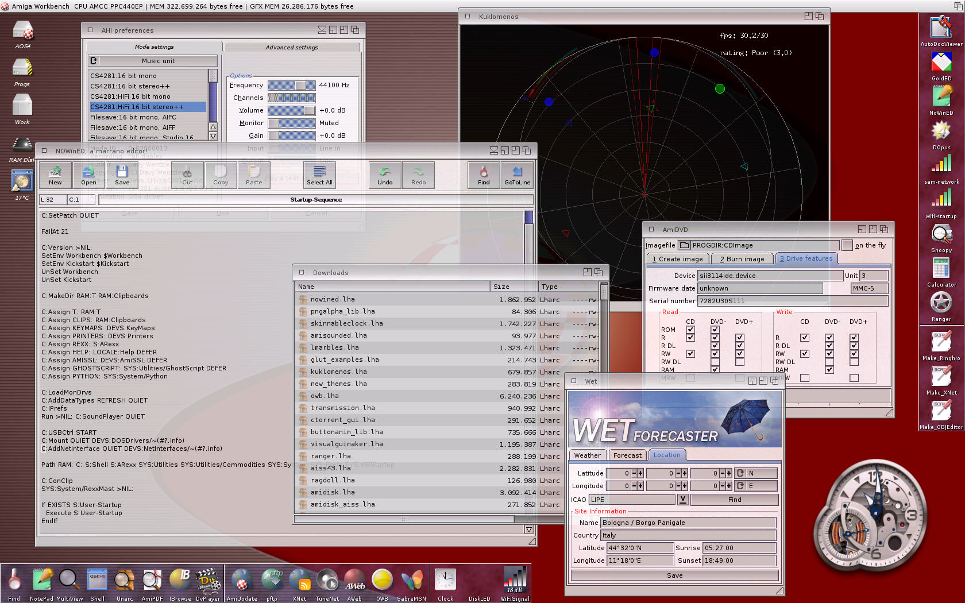965x603 pixels.
Task: Toggle 'on the fly' checkbox in AmiDVD
Action: (847, 245)
